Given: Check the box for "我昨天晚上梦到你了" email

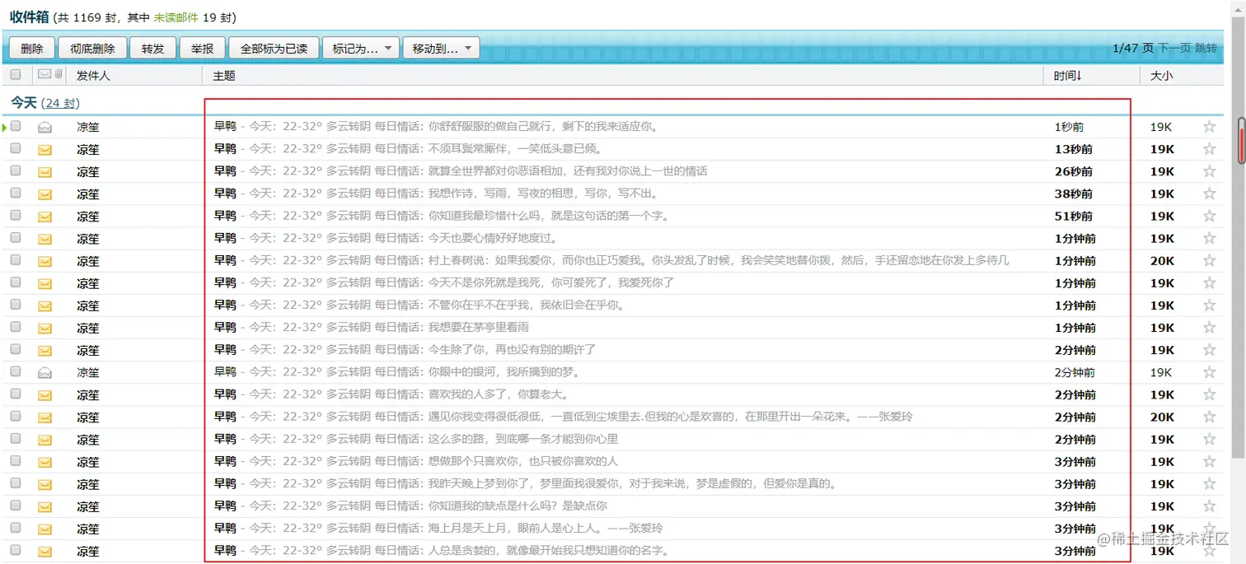Looking at the screenshot, I should (16, 482).
